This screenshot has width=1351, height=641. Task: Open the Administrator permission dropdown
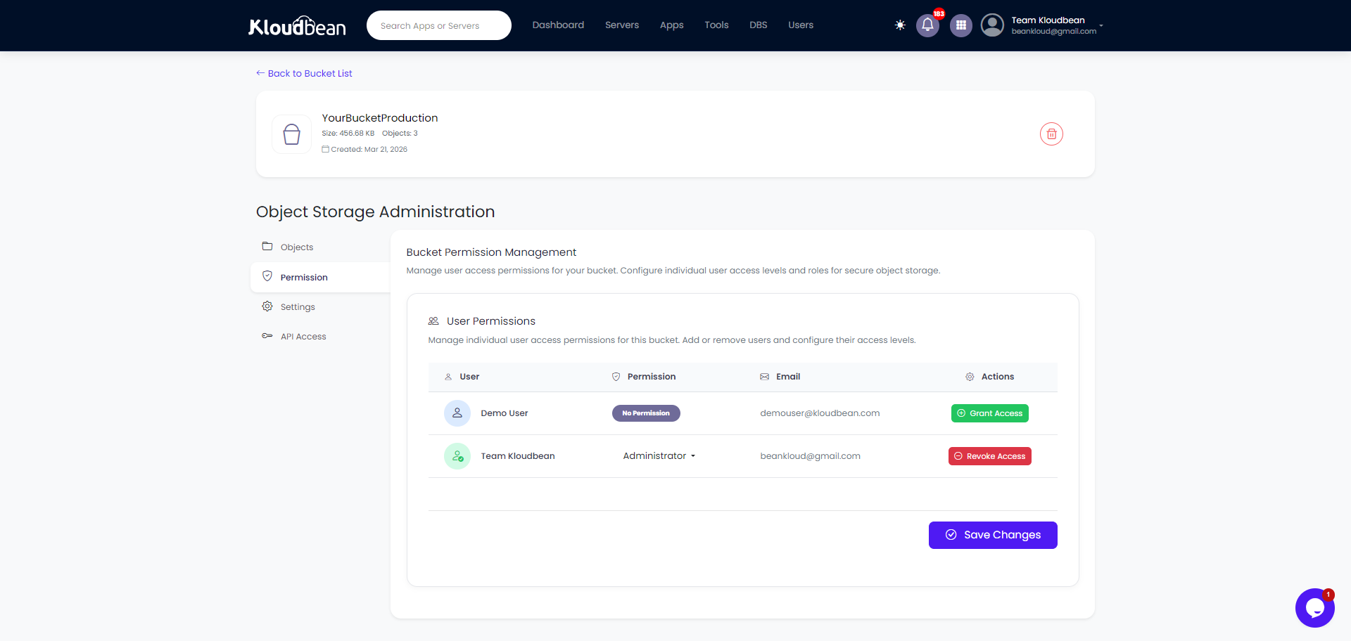659,455
